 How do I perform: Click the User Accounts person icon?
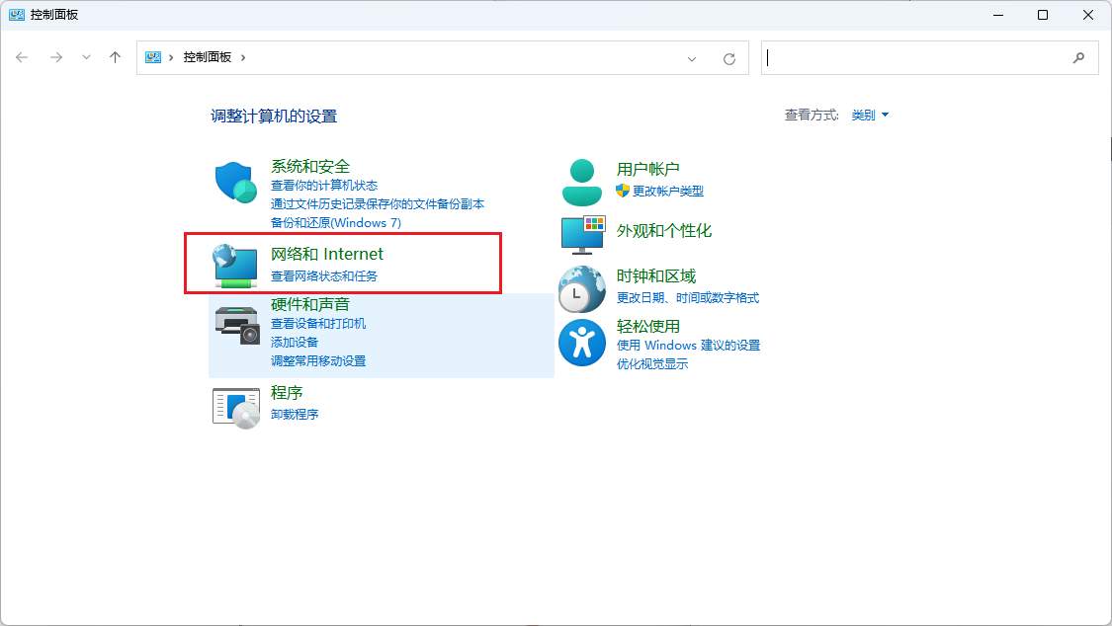coord(581,182)
